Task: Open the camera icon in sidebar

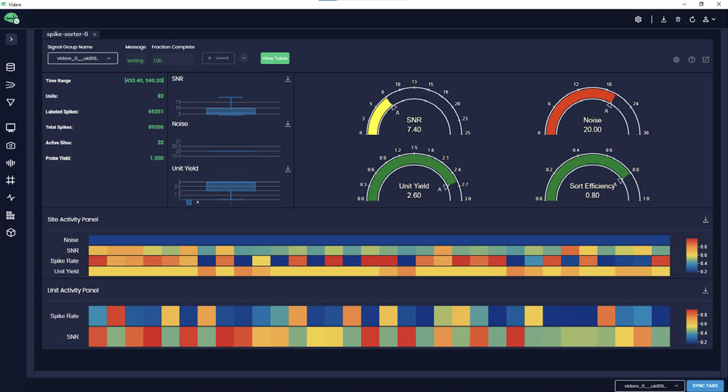Action: [x=11, y=146]
